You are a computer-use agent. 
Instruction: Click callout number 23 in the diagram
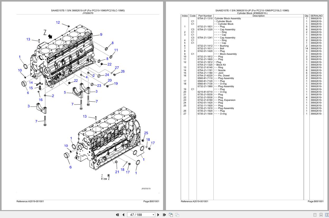point(99,85)
